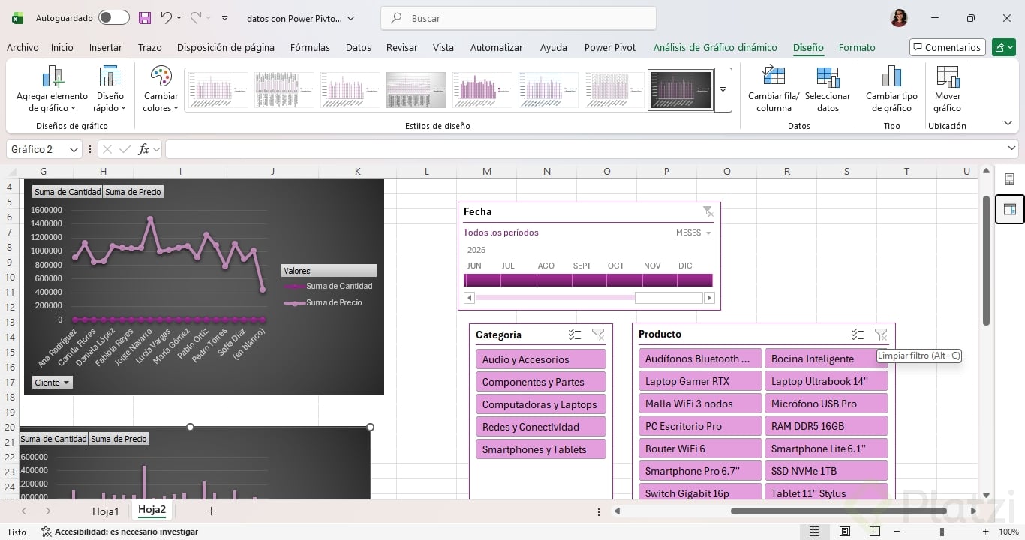Expand the formula bar

click(1011, 149)
